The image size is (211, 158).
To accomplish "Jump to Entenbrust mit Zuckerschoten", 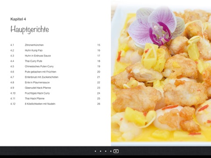I will pos(42,77).
